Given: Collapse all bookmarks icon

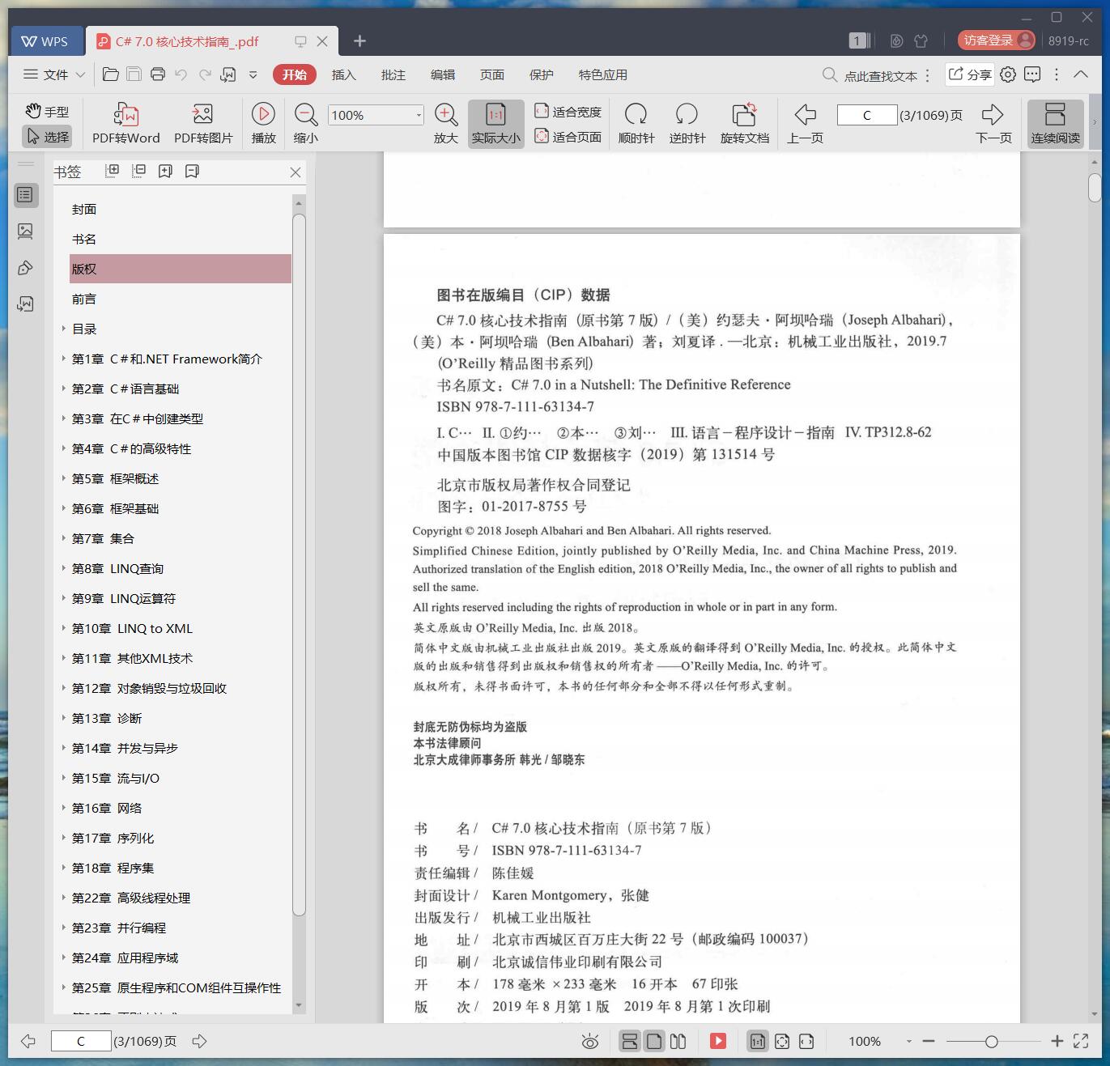Looking at the screenshot, I should coord(139,171).
